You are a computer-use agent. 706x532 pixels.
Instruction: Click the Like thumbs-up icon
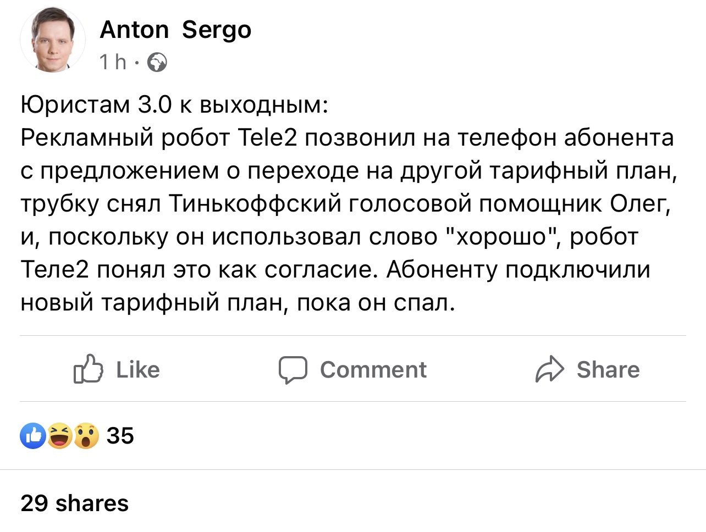click(89, 369)
